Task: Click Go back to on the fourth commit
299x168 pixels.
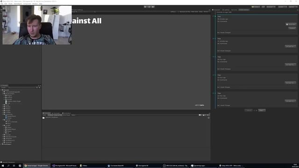Action: (x=291, y=83)
